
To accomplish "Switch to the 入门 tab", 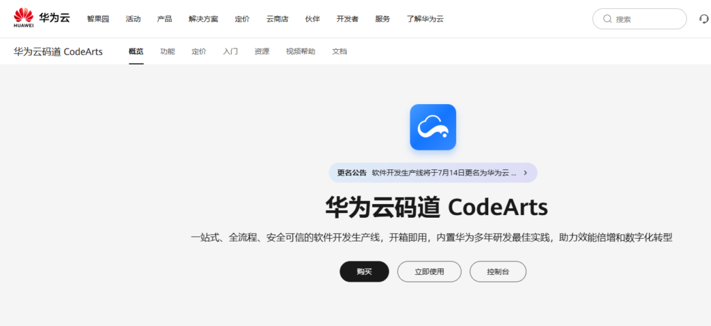I will [231, 51].
